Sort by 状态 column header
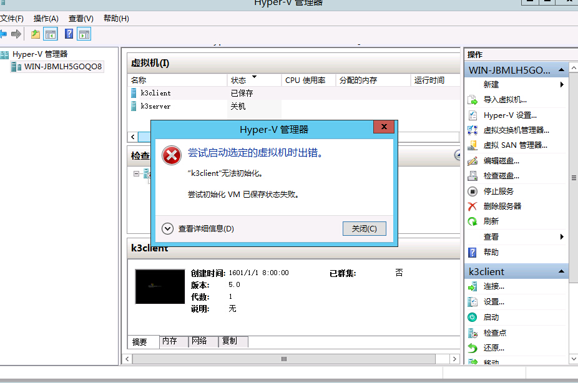Screen dimensions: 578x383 (254, 80)
